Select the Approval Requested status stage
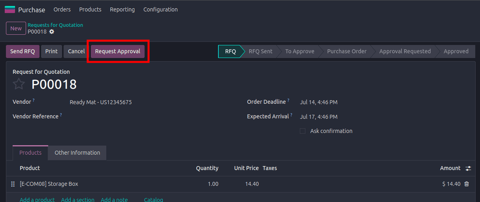The height and width of the screenshot is (202, 480). (x=405, y=51)
